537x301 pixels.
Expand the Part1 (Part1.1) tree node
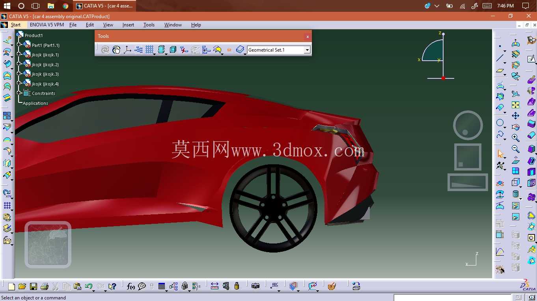point(19,45)
